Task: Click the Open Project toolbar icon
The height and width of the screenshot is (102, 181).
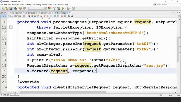Action: coord(11,8)
